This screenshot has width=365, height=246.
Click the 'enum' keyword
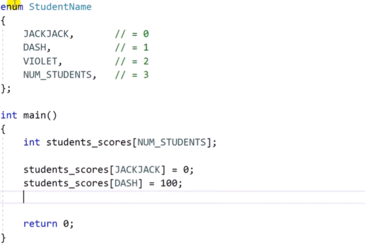click(12, 7)
